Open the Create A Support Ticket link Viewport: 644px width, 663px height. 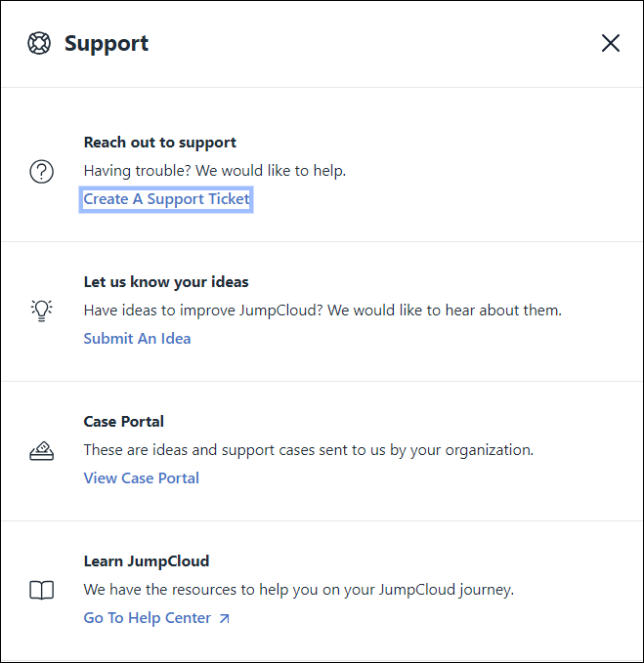(x=166, y=199)
